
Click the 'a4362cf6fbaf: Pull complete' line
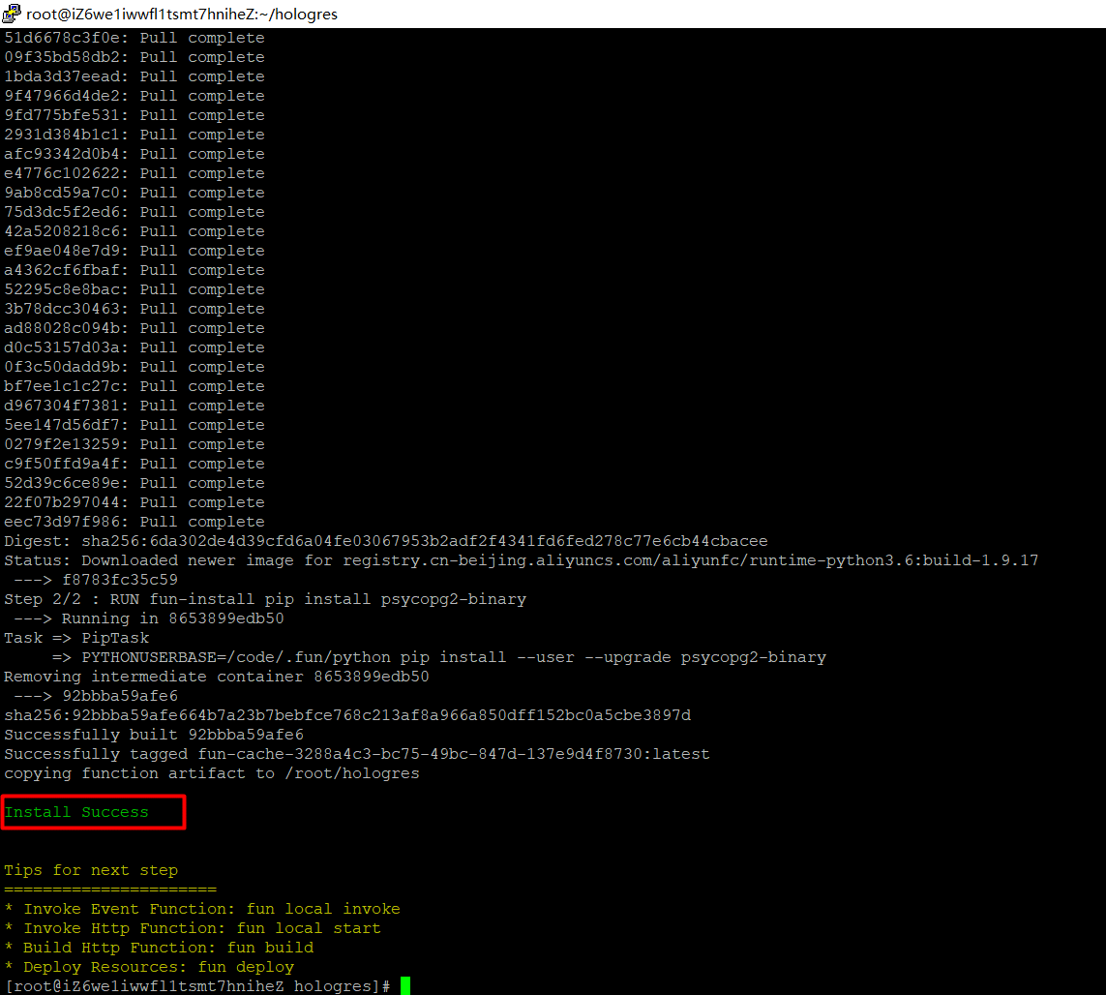pos(135,270)
